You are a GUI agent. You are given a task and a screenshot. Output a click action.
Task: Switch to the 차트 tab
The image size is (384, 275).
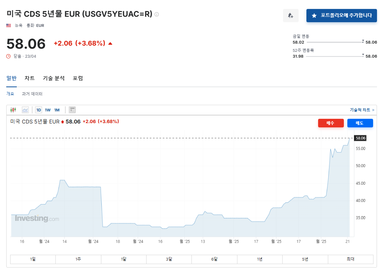point(30,78)
